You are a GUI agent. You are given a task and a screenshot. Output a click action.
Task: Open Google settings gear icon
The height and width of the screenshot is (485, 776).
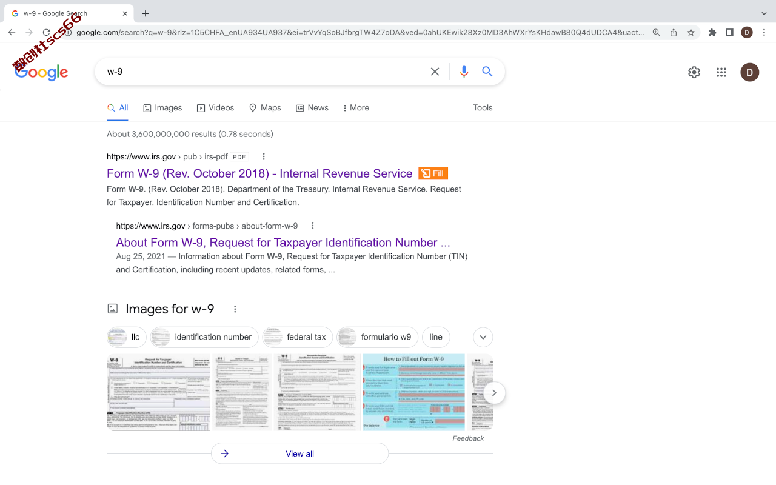(694, 72)
